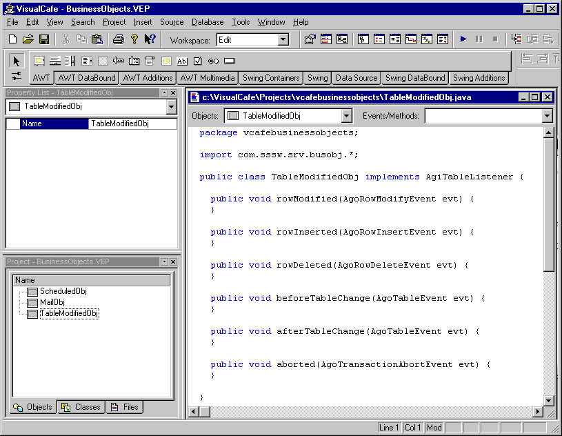
Task: Click the step-into icon with red box
Action: point(516,39)
